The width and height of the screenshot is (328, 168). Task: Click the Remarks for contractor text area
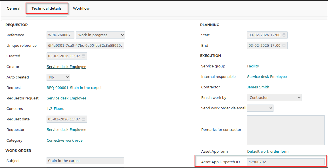pos(286,130)
